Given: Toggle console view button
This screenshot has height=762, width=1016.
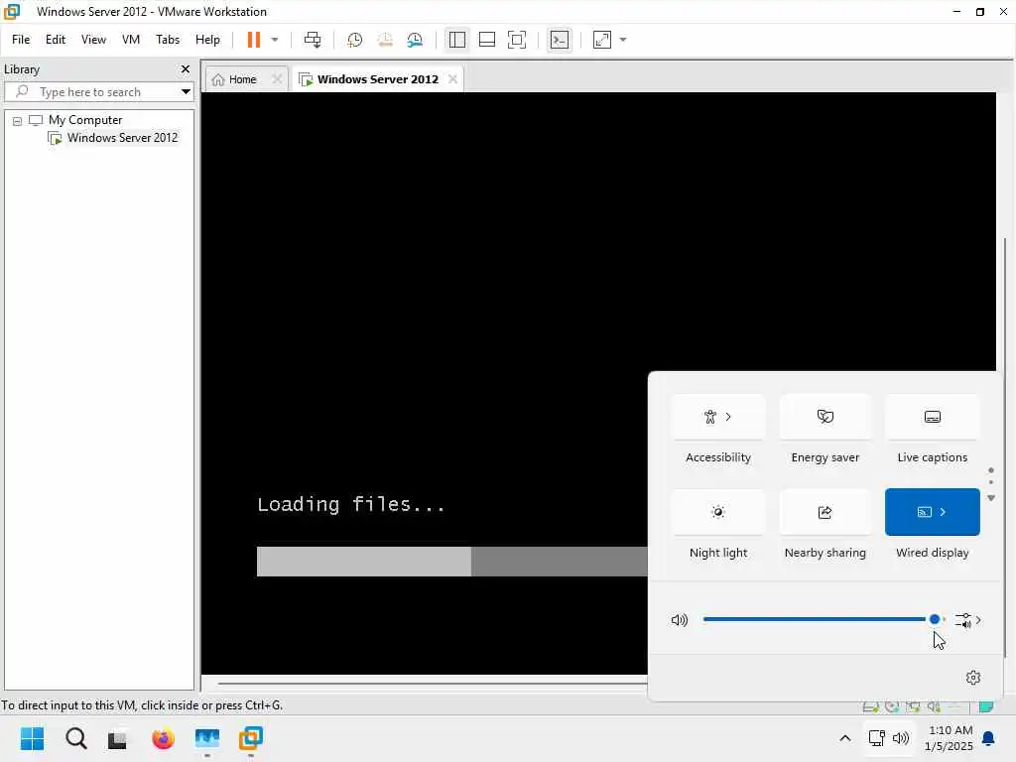Looking at the screenshot, I should pyautogui.click(x=560, y=40).
